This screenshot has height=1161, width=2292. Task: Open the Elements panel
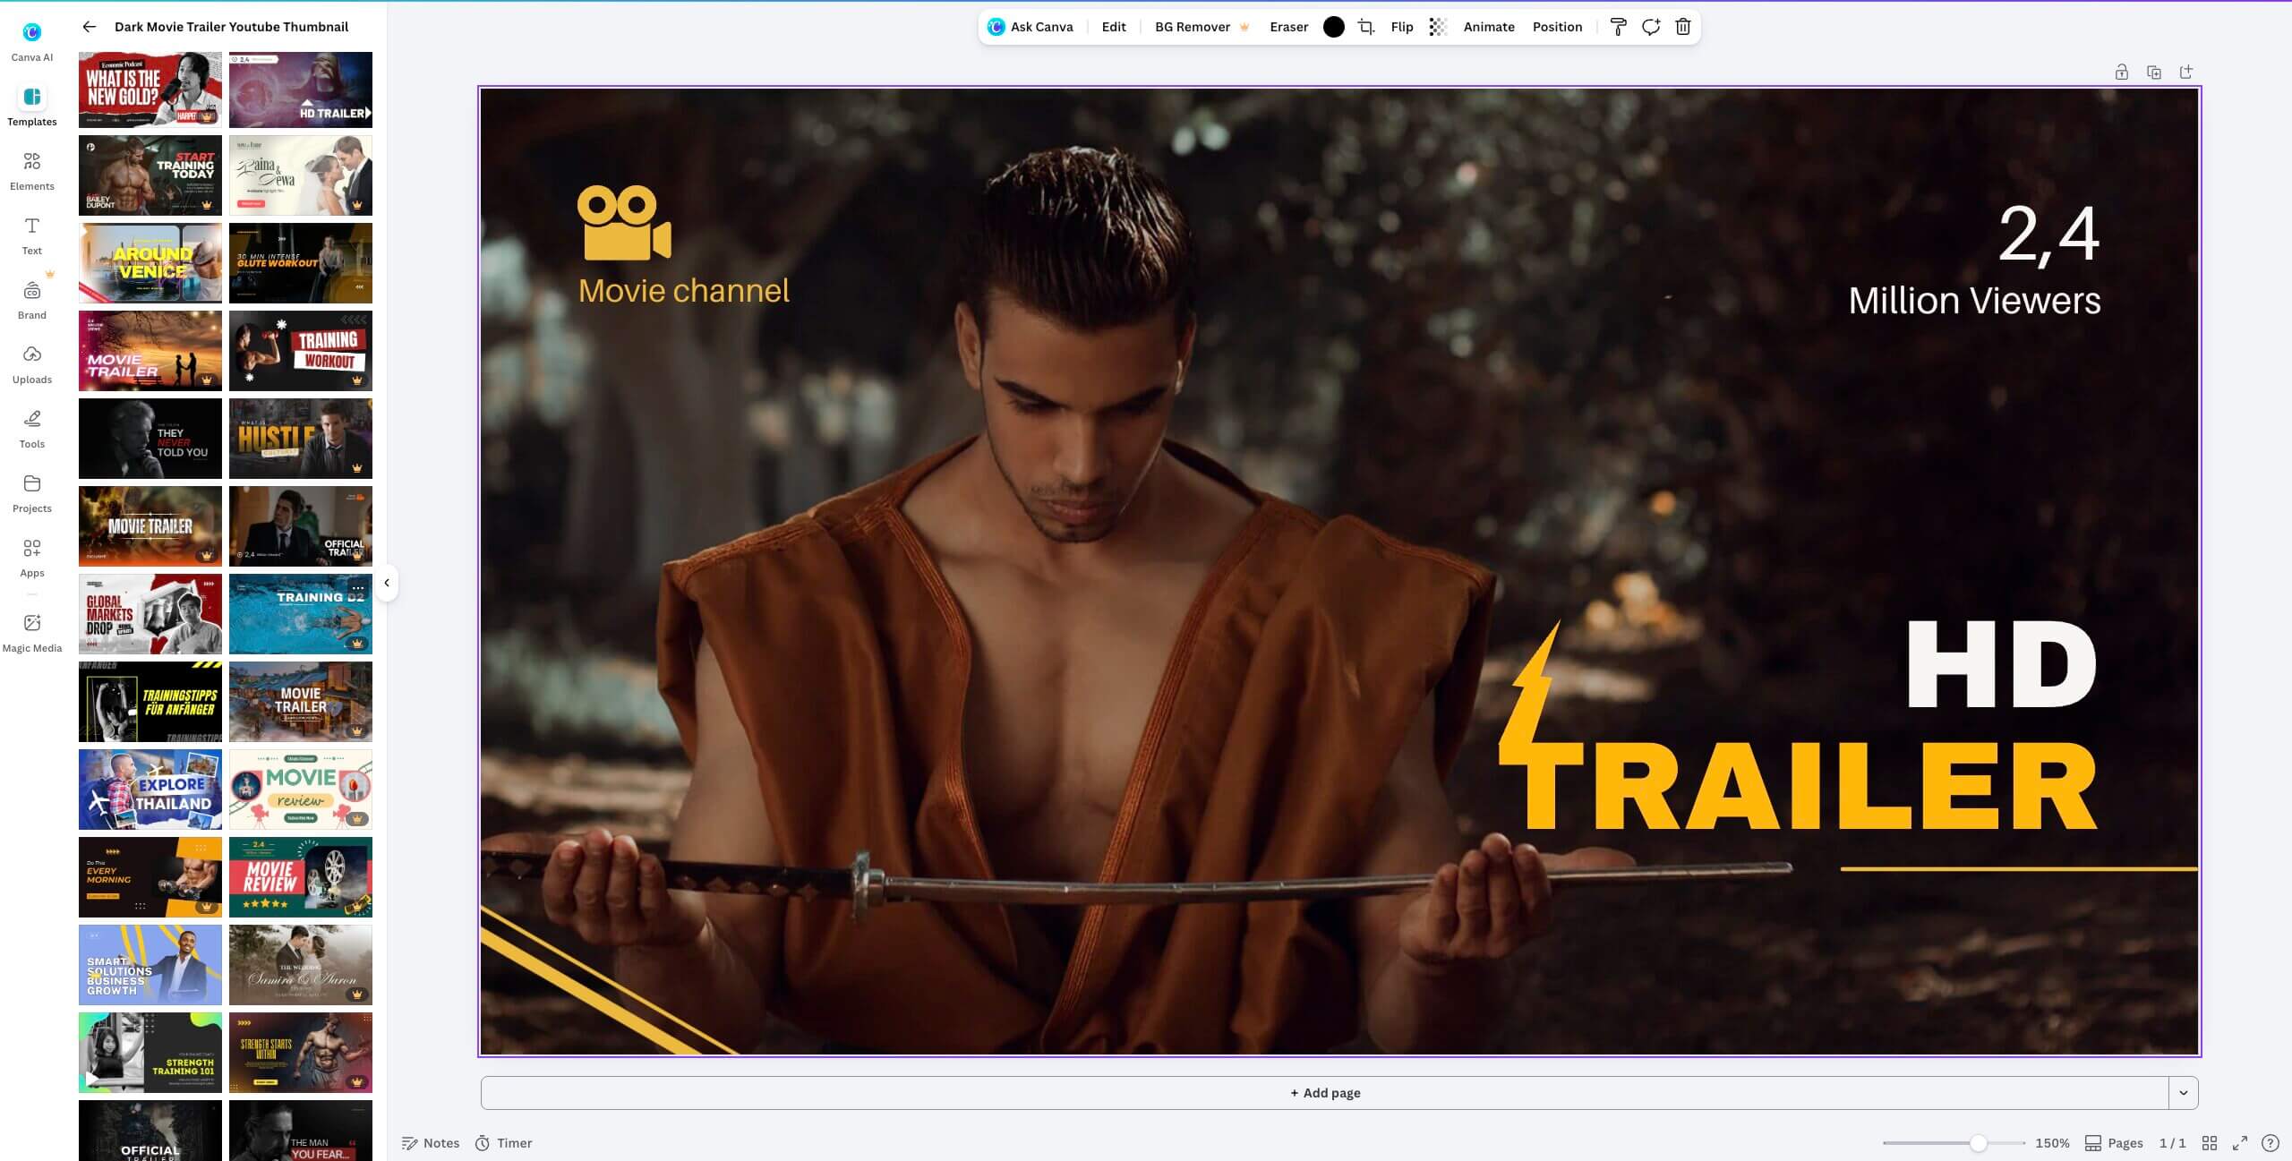click(x=32, y=170)
